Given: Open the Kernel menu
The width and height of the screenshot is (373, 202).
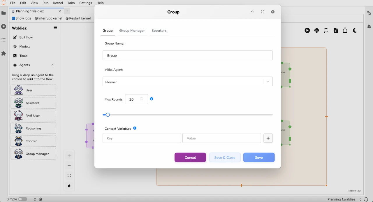Looking at the screenshot, I should pos(58,3).
